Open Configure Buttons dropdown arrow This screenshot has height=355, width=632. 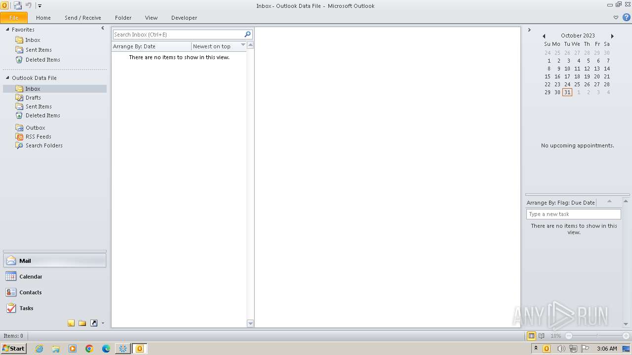pos(103,323)
